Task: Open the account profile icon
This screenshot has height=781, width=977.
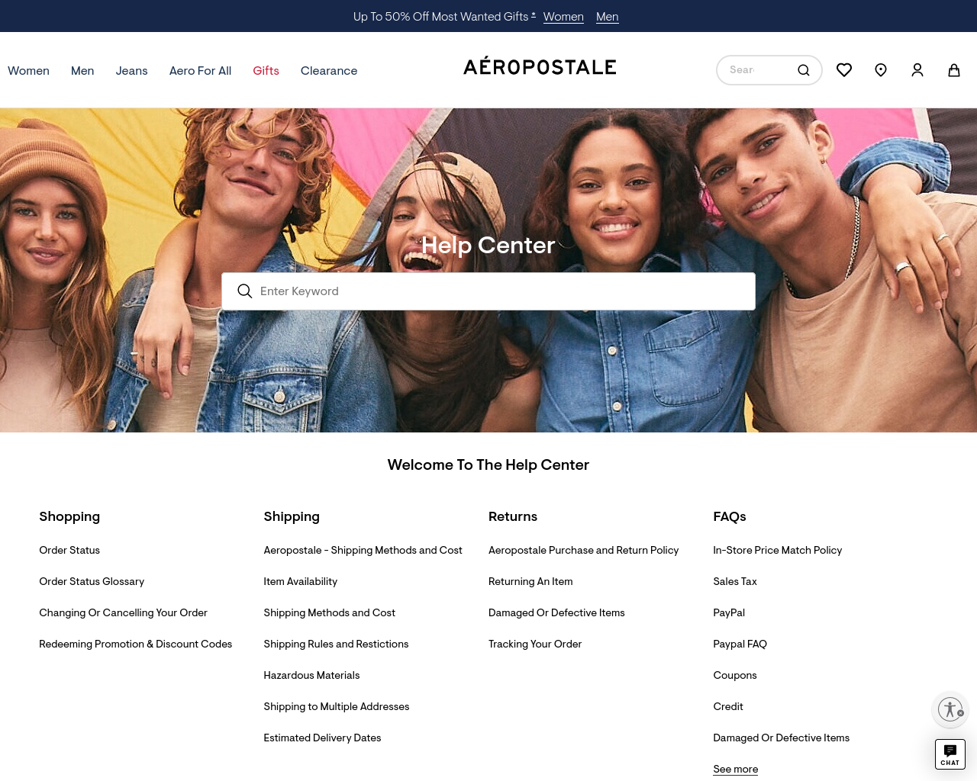Action: pos(917,70)
